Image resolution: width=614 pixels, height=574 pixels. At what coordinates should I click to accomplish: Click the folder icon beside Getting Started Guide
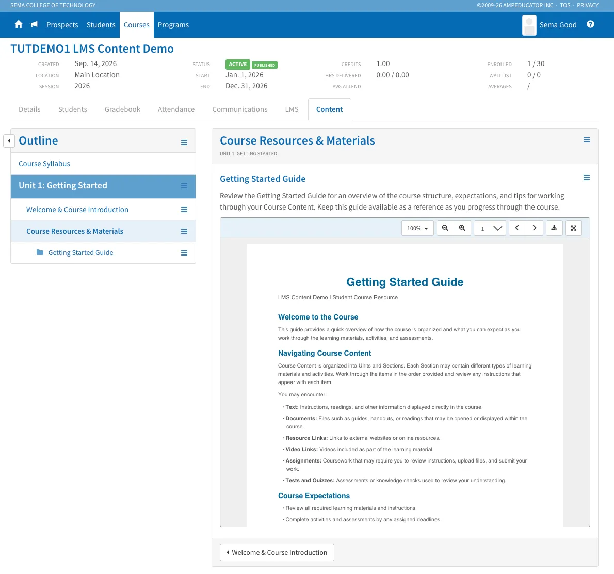click(x=40, y=252)
